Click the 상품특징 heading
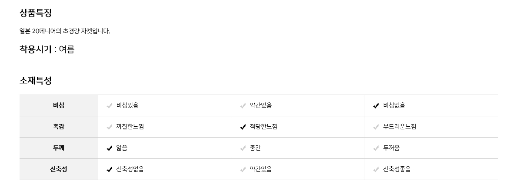The image size is (513, 194). coord(36,13)
